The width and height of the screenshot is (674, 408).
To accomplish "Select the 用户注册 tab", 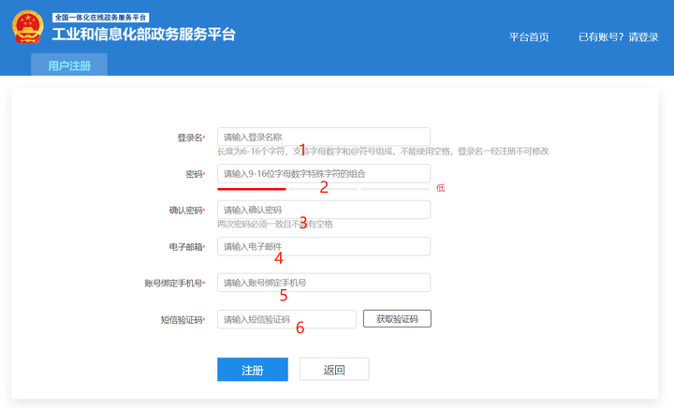I will (69, 65).
